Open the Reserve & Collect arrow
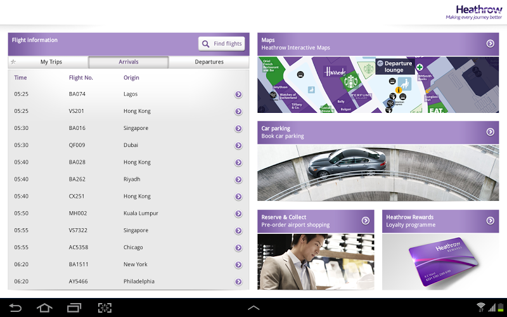 (x=366, y=221)
